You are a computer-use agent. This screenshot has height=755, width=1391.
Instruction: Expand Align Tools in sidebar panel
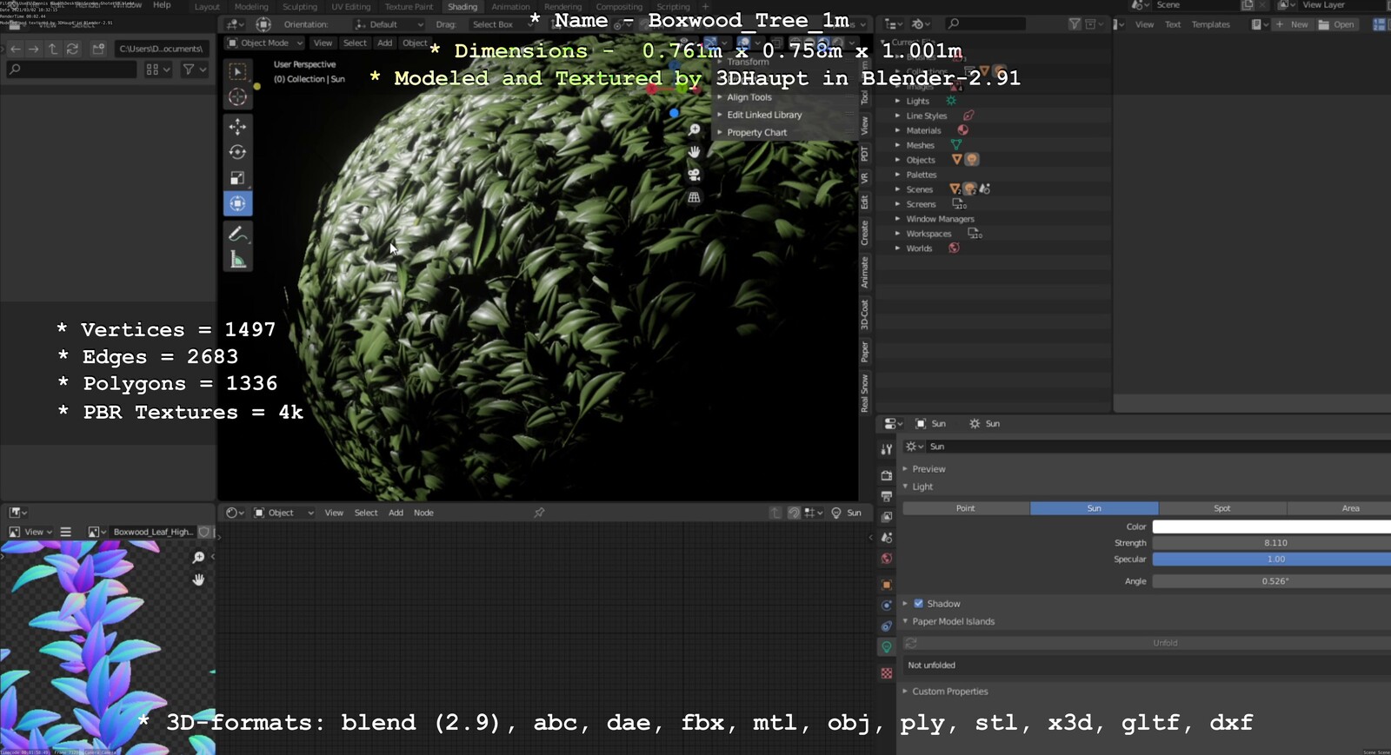click(x=749, y=97)
